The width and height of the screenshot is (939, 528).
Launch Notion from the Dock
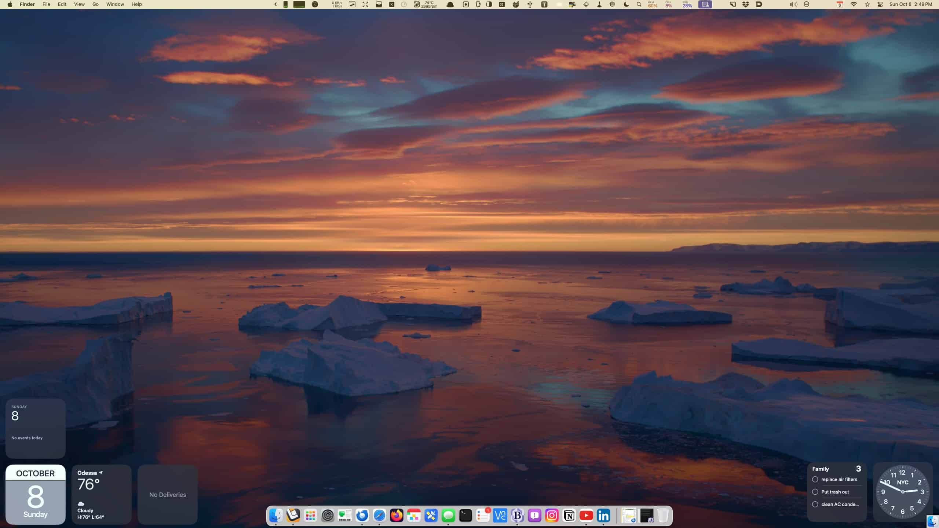(x=569, y=516)
